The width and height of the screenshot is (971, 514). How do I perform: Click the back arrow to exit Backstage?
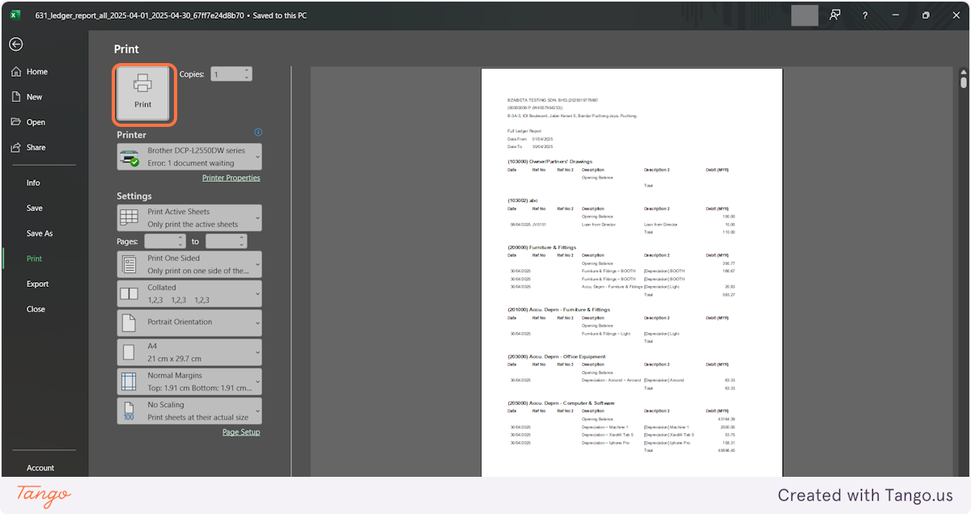tap(15, 44)
